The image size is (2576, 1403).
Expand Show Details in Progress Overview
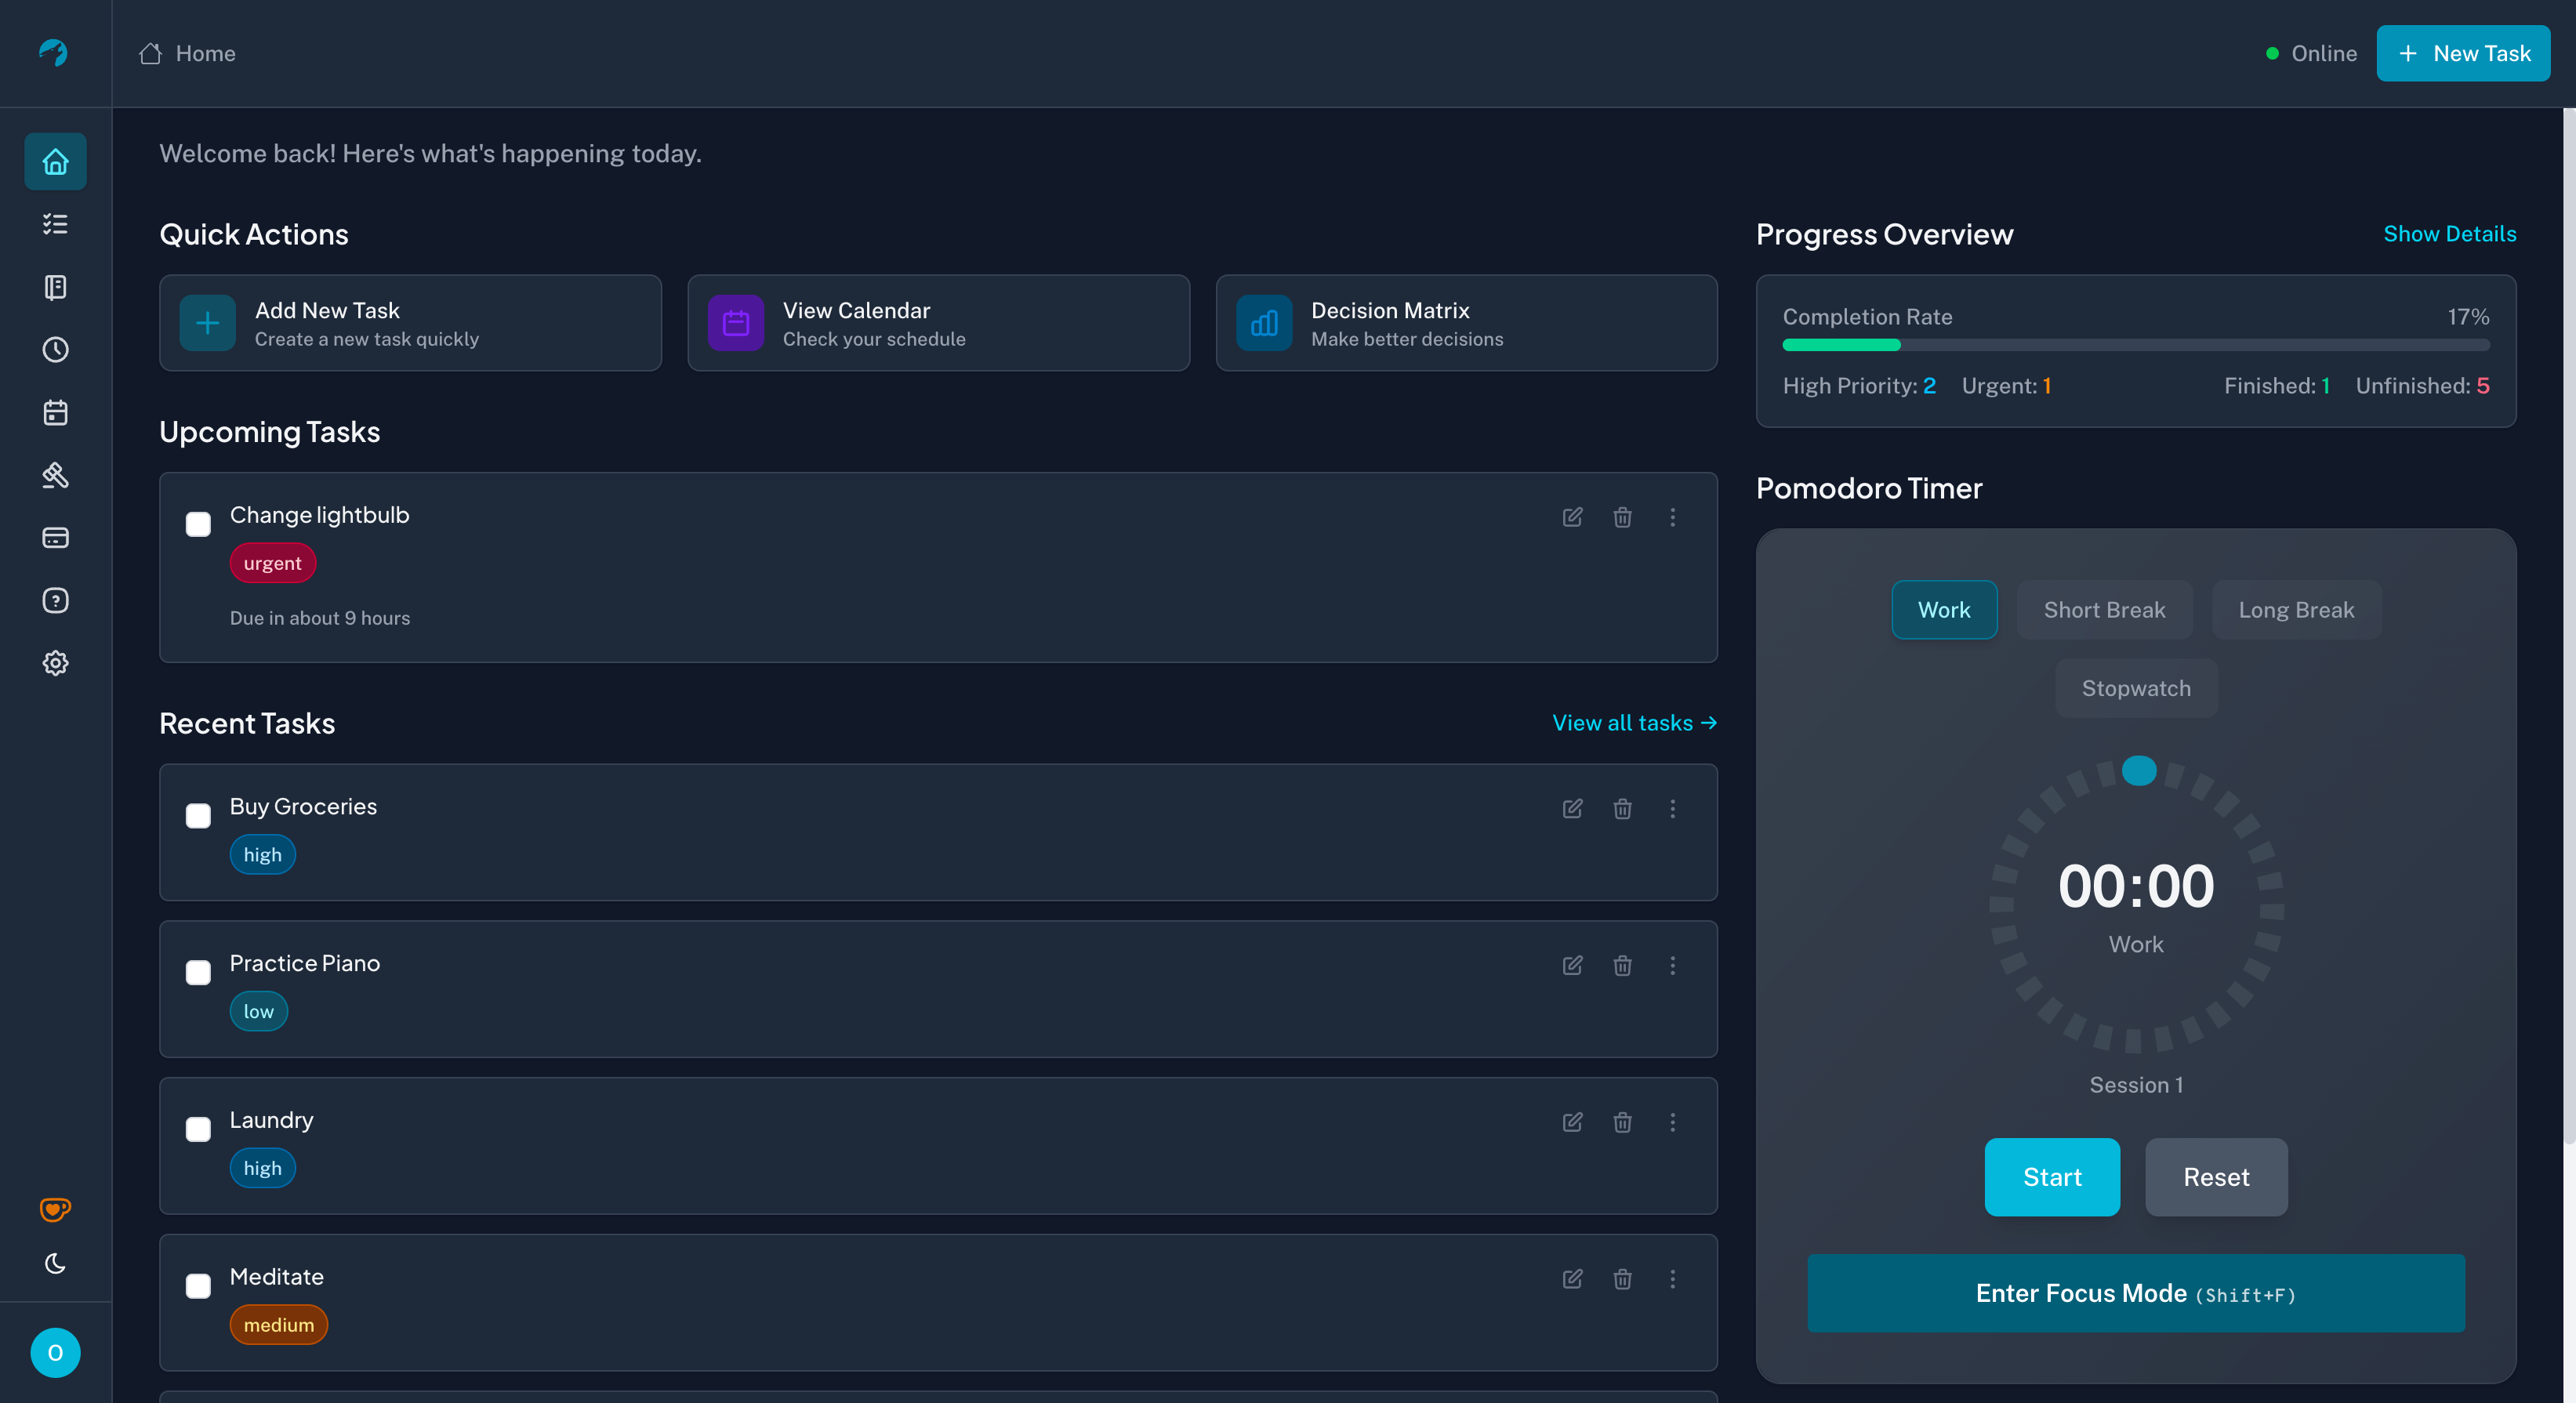pyautogui.click(x=2449, y=234)
